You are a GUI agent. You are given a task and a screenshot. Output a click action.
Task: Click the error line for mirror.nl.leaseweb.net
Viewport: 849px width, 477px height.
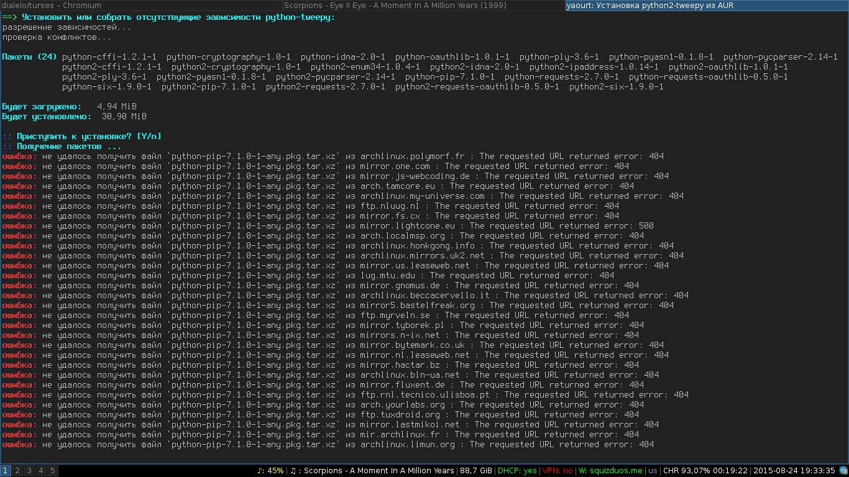pyautogui.click(x=336, y=355)
